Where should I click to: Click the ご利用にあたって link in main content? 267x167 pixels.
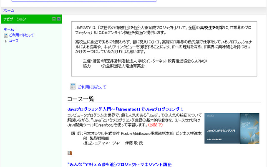(x=92, y=87)
